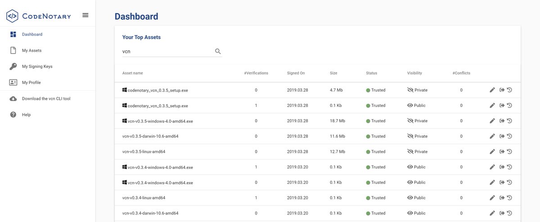Sort by #Conflicts column header
Screen dimensions: 540x222
[x=461, y=73]
